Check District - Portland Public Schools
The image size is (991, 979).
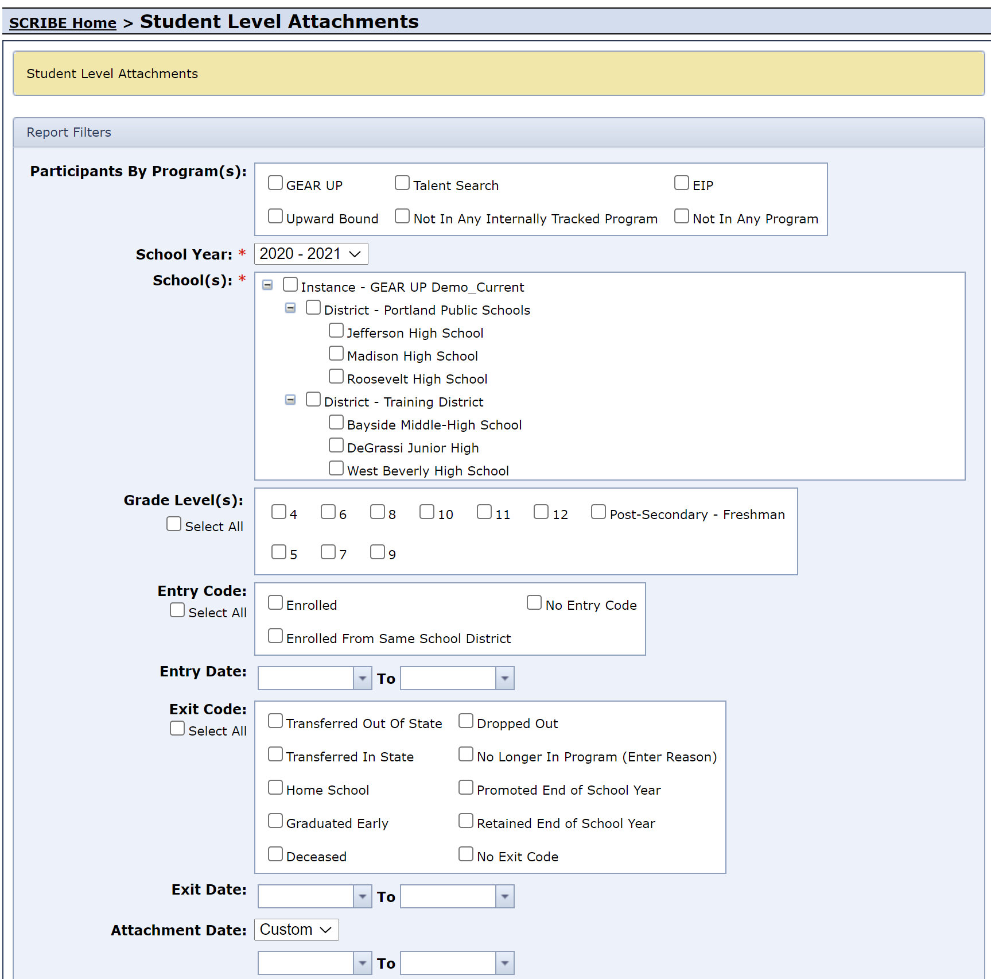click(x=313, y=307)
